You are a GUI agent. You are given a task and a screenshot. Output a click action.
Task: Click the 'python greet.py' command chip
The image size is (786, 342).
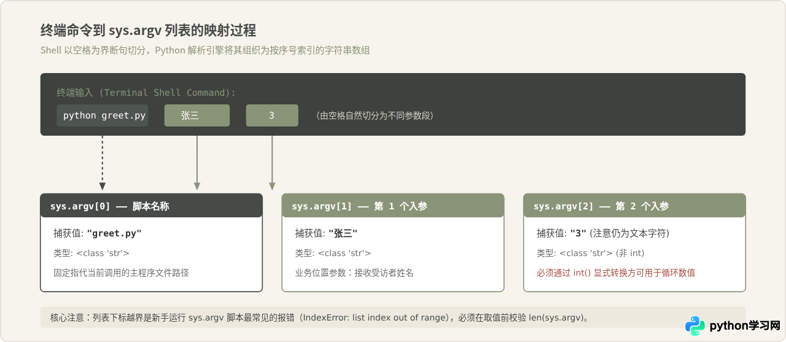click(102, 115)
